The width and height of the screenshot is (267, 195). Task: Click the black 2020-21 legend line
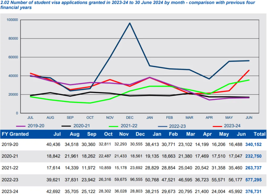pyautogui.click(x=66, y=126)
